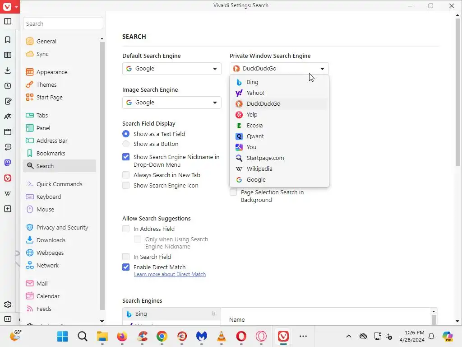Open Firefox from the taskbar
This screenshot has height=347, width=462.
tap(122, 336)
